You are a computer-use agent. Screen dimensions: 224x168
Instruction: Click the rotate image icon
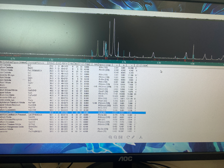tap(128, 137)
